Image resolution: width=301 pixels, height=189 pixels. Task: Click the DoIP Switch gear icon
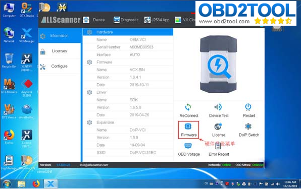[x=248, y=127]
